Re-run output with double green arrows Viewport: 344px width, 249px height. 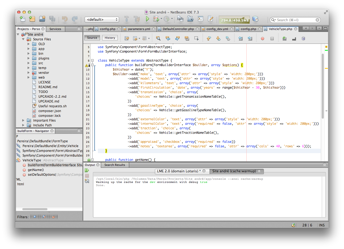tap(87, 170)
